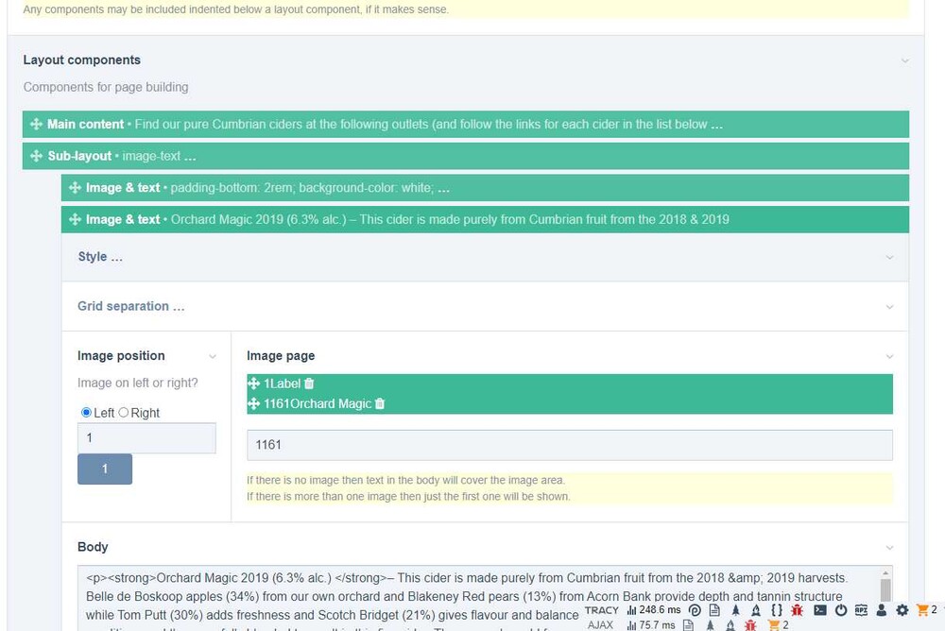Click the user icon in Tracy bar
Viewport: 945px width, 631px height.
pos(882,610)
